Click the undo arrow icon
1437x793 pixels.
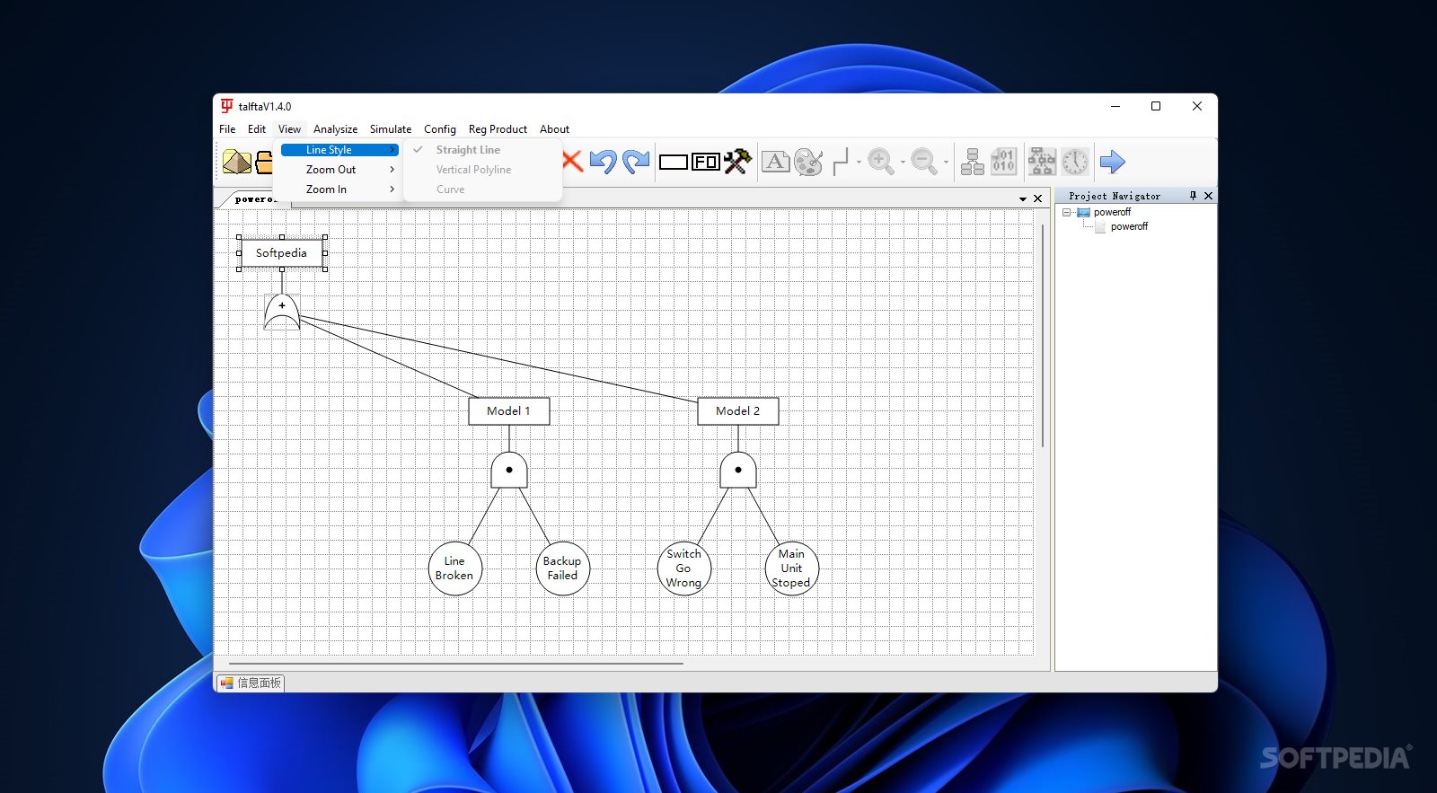(x=603, y=162)
